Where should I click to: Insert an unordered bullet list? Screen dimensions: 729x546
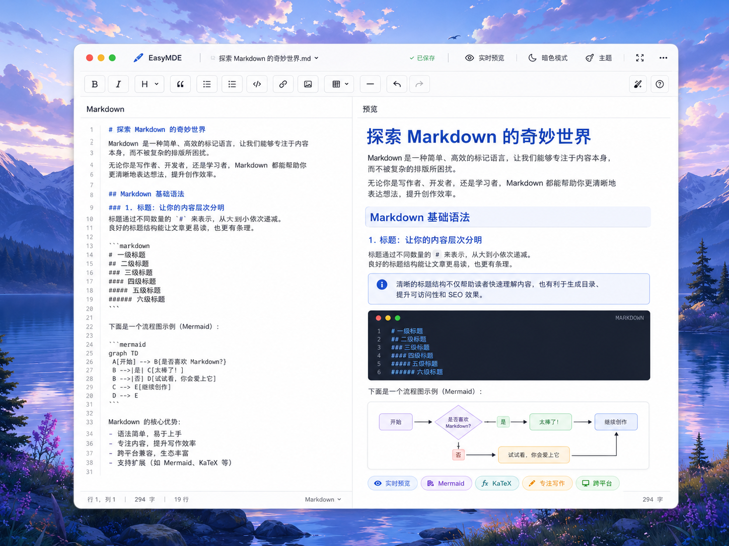pyautogui.click(x=207, y=84)
